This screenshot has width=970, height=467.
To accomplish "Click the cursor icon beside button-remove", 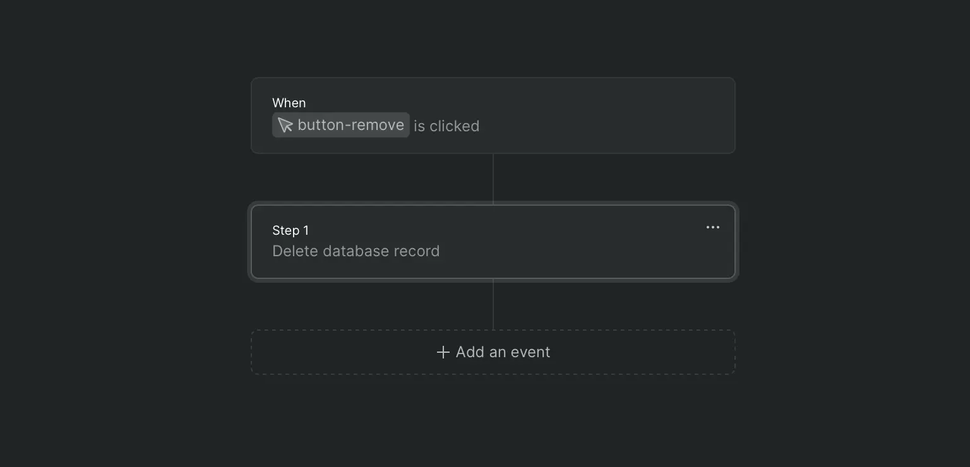I will [x=285, y=125].
